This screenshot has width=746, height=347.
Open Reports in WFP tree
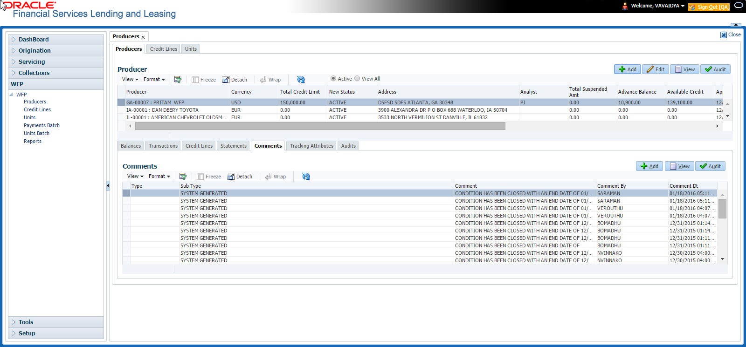33,141
